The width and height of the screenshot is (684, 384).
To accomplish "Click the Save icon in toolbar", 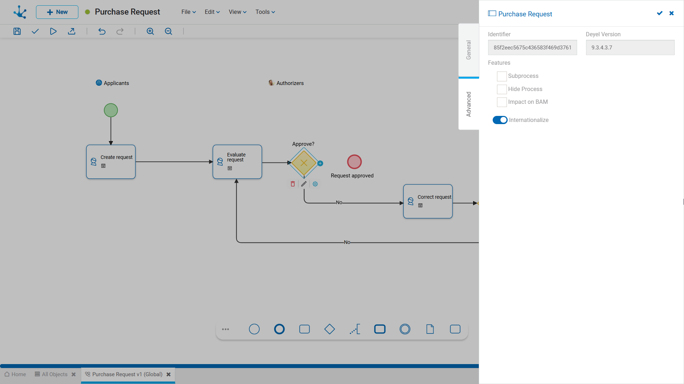I will (x=17, y=31).
